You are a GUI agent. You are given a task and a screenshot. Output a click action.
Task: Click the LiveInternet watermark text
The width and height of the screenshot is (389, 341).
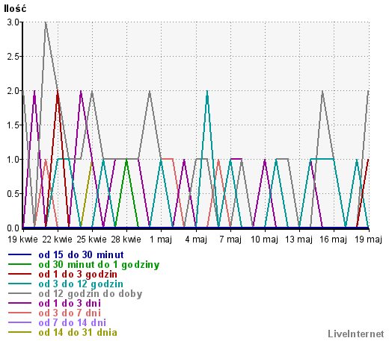(356, 334)
